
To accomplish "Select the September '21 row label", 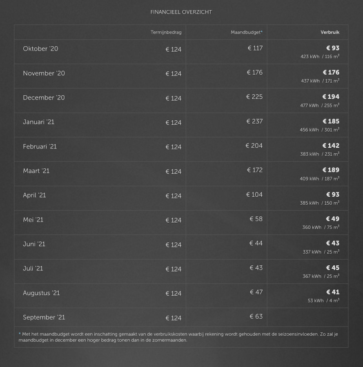I will tap(44, 318).
